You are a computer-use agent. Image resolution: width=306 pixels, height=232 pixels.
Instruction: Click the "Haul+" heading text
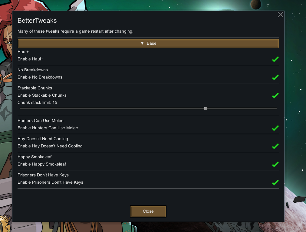point(23,52)
